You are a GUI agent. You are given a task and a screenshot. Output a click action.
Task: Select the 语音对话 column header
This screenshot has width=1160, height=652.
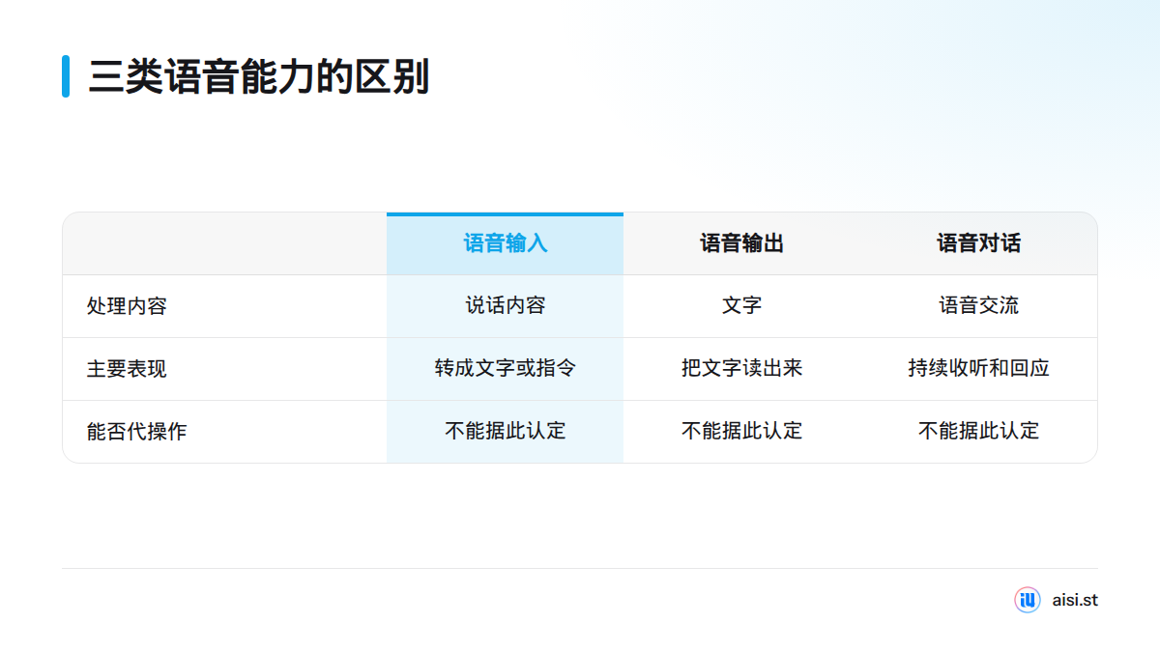pos(979,243)
